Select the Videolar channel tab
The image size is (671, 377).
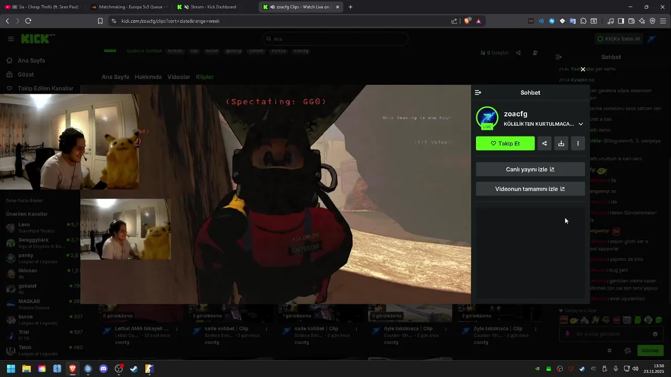(179, 77)
